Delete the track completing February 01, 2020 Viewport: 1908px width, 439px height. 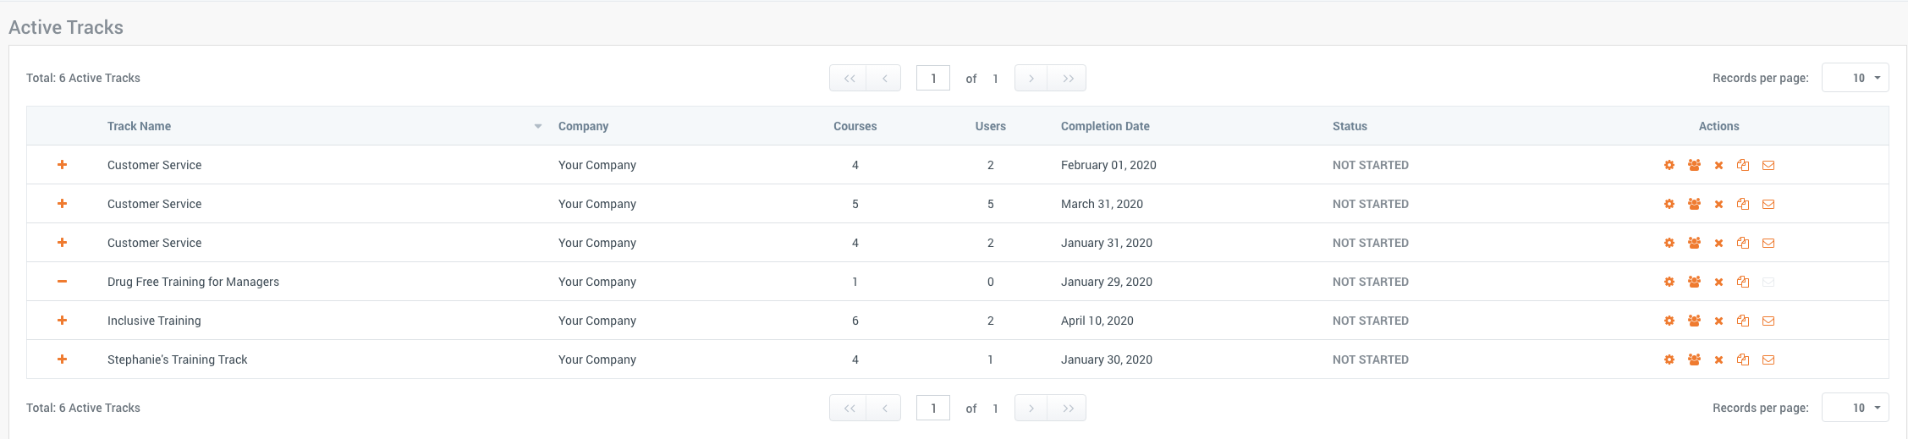click(x=1718, y=165)
